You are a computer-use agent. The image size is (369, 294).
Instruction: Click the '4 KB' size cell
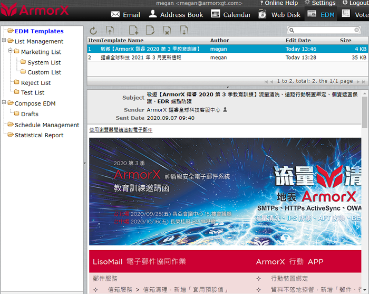361,49
